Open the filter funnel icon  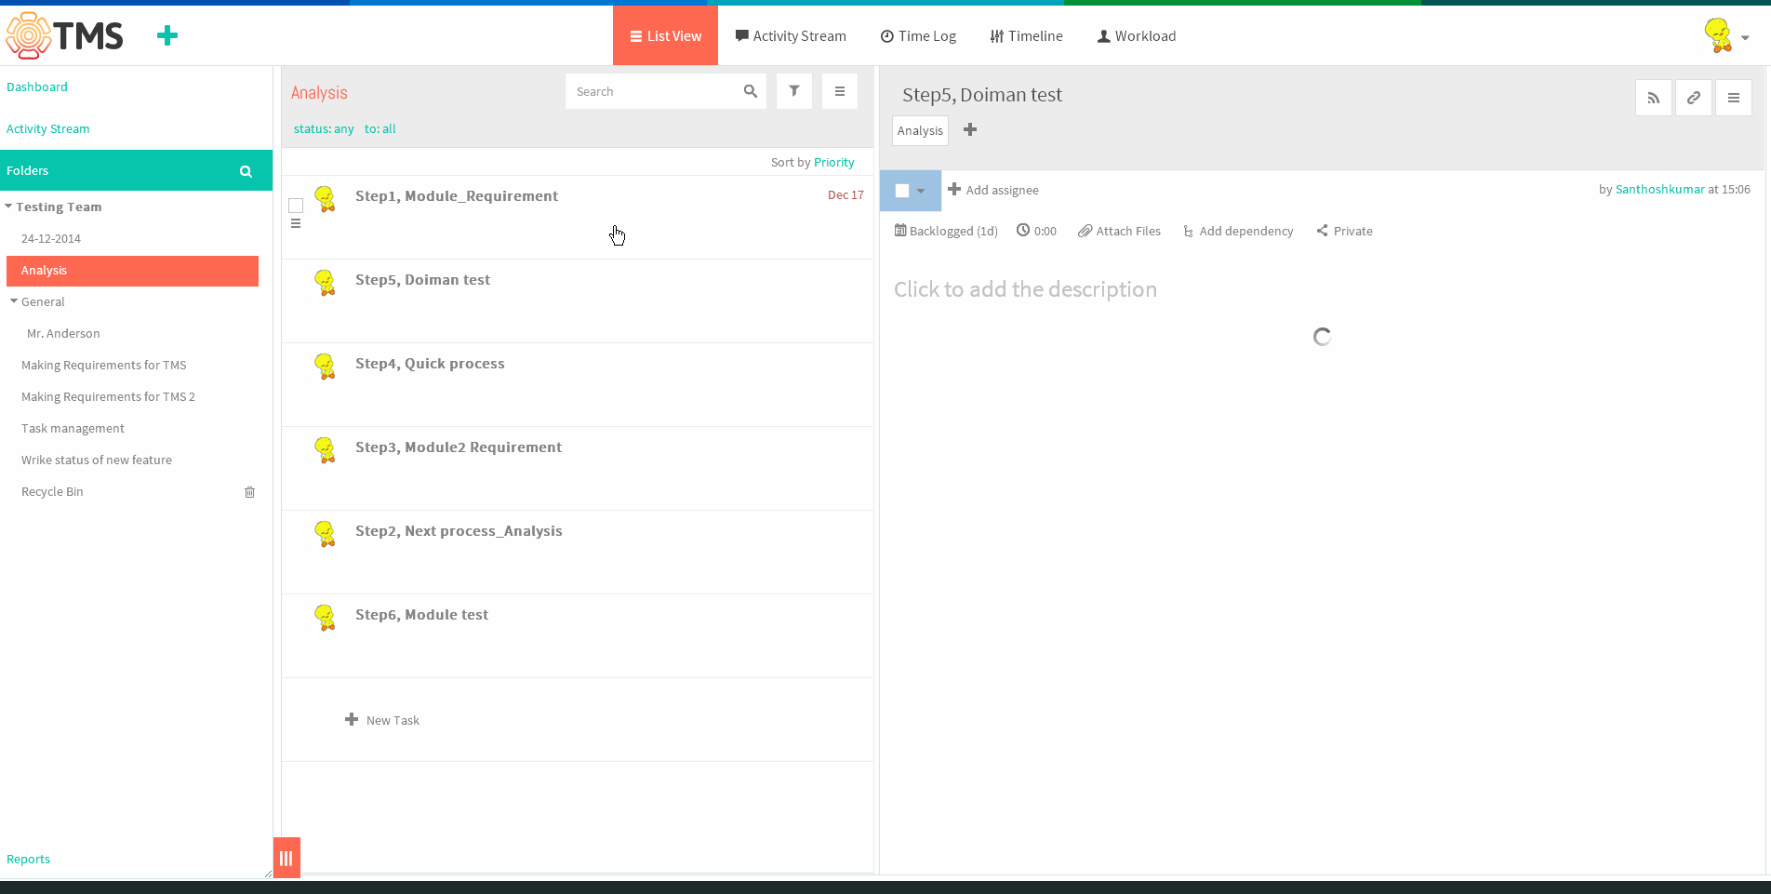point(794,91)
